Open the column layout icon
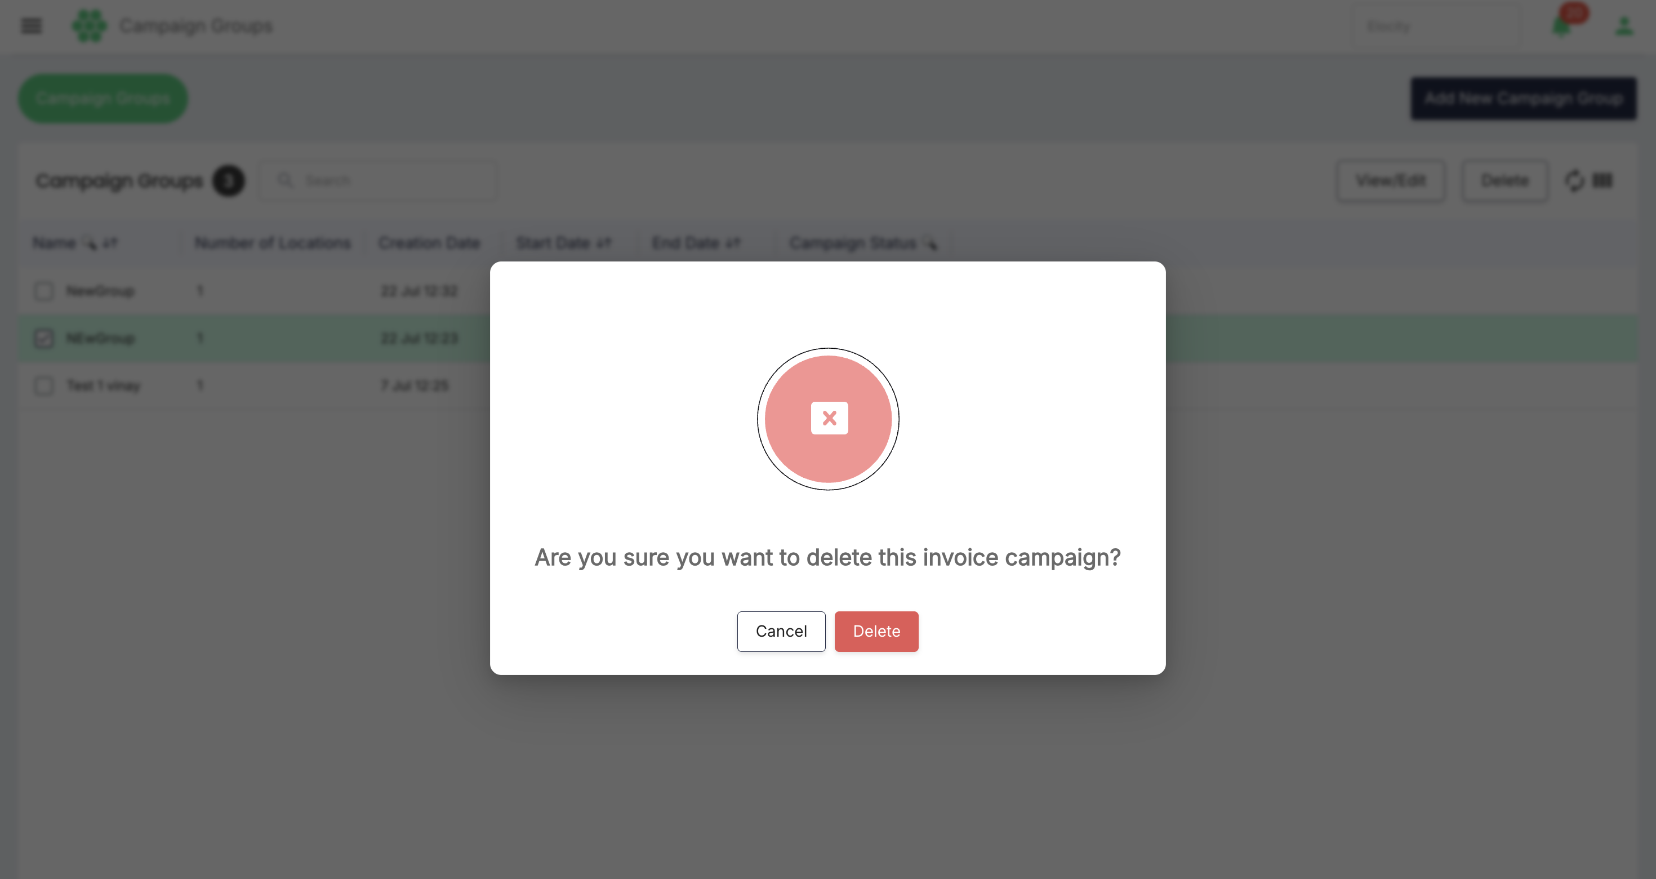Screen dimensions: 1656x879 click(x=1602, y=181)
